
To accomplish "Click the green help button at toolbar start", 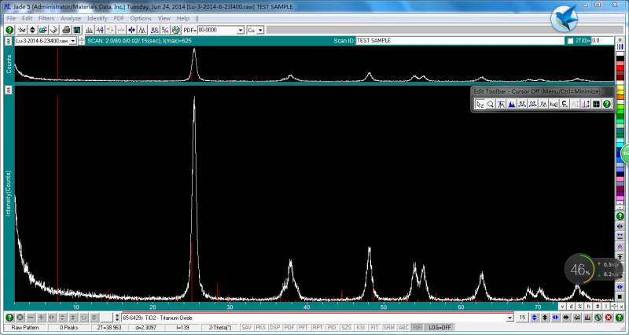I will [9, 30].
